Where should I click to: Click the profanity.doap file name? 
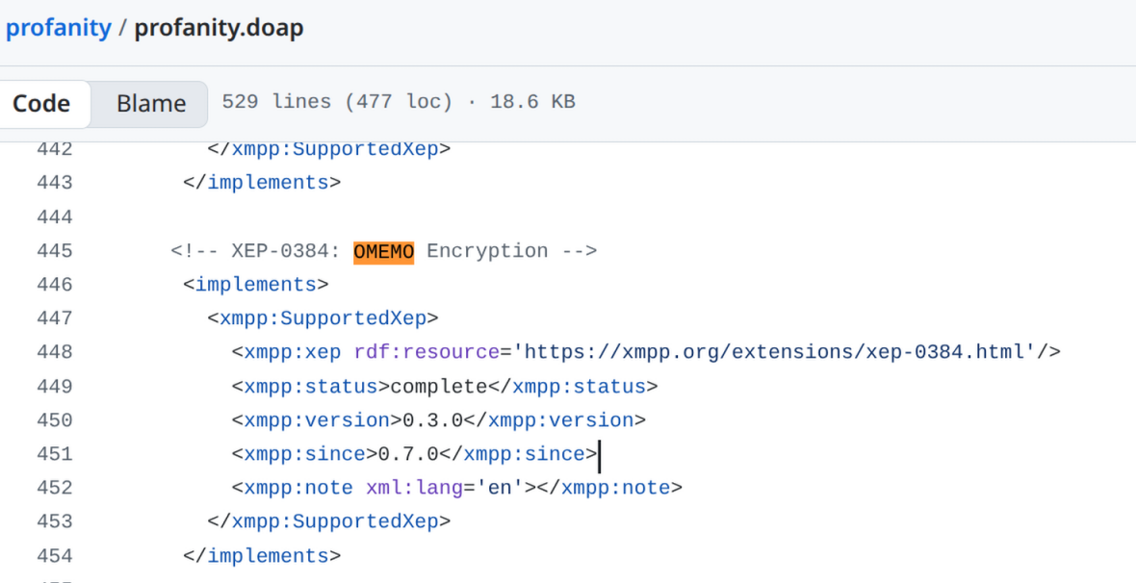tap(219, 28)
